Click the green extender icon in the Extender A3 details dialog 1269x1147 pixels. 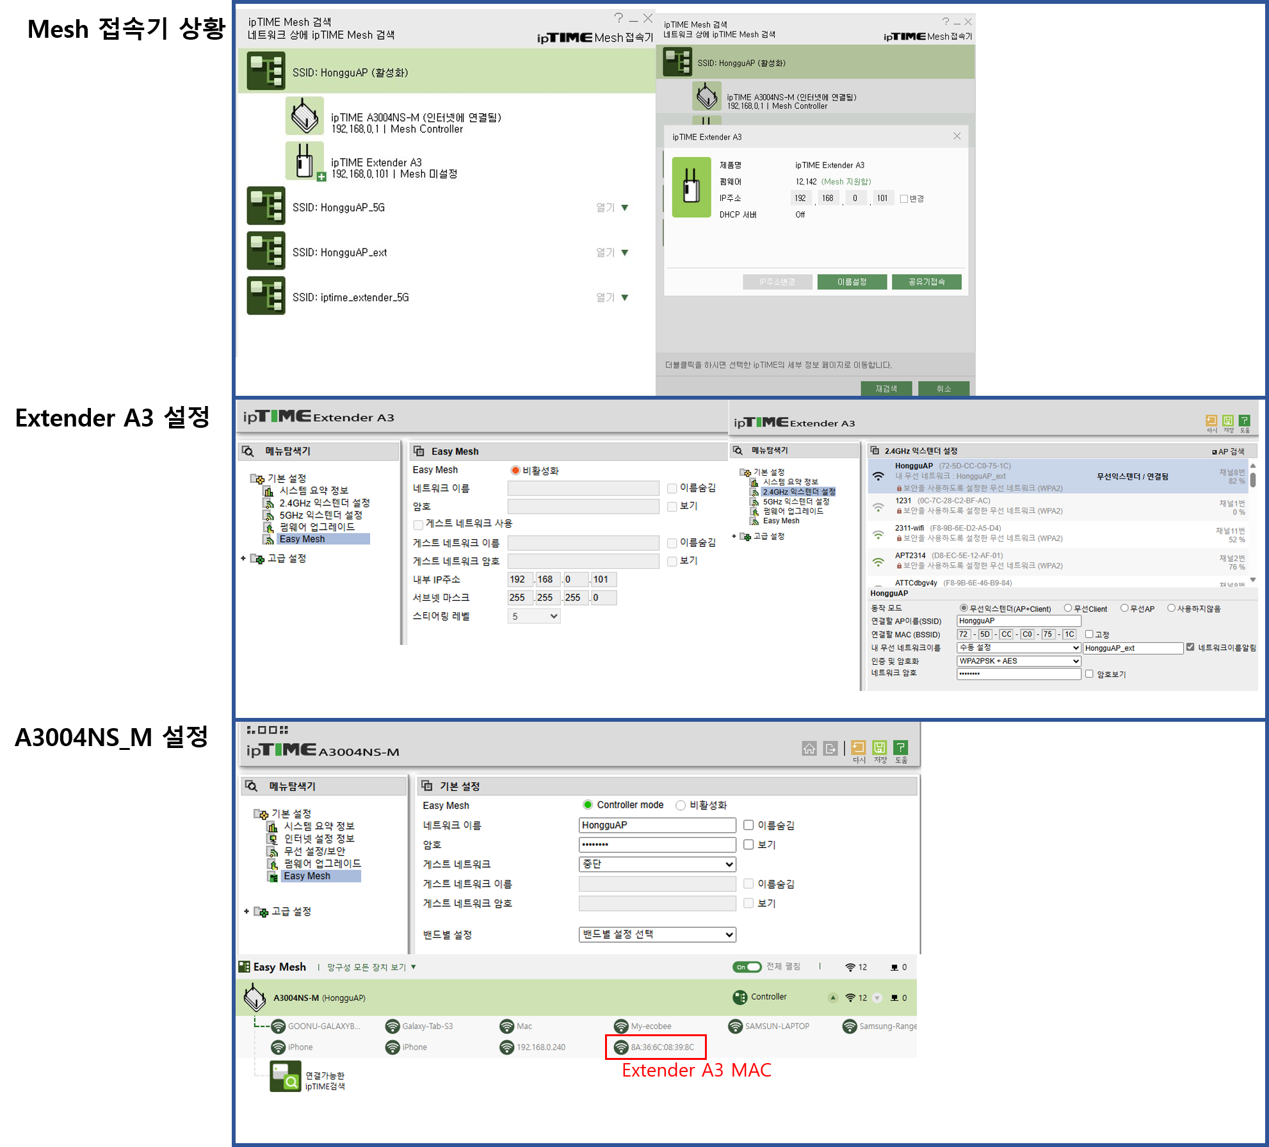tap(691, 187)
